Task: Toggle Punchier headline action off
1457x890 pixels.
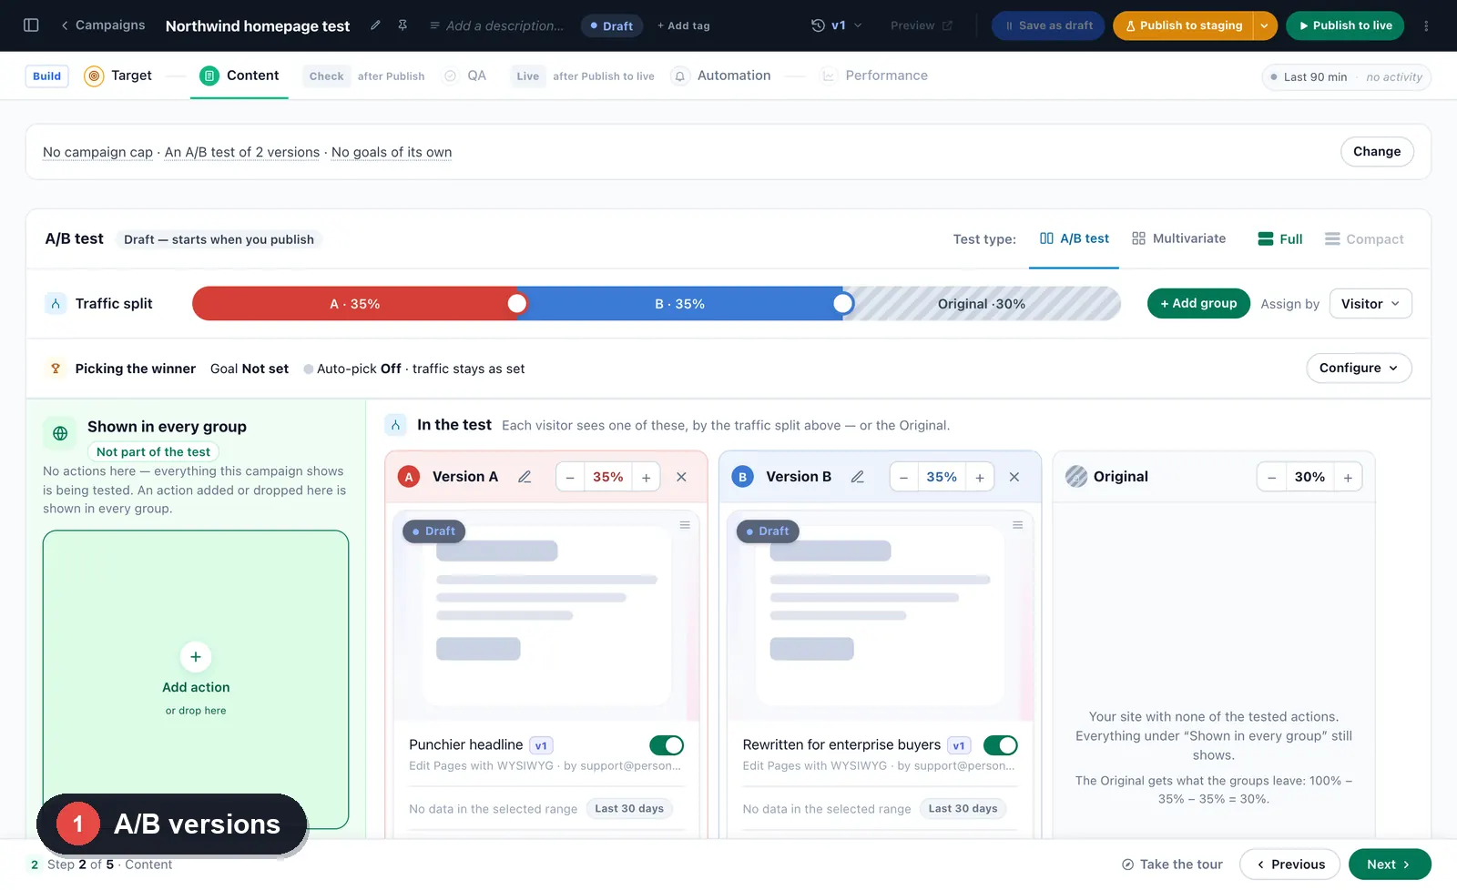Action: tap(667, 745)
